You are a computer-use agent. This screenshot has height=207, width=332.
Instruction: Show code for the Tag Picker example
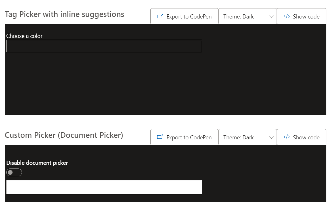(301, 16)
